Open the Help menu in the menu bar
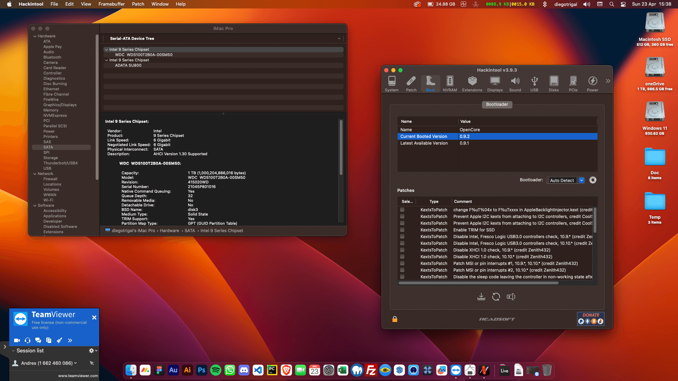Viewport: 678px width, 381px height. pyautogui.click(x=181, y=4)
